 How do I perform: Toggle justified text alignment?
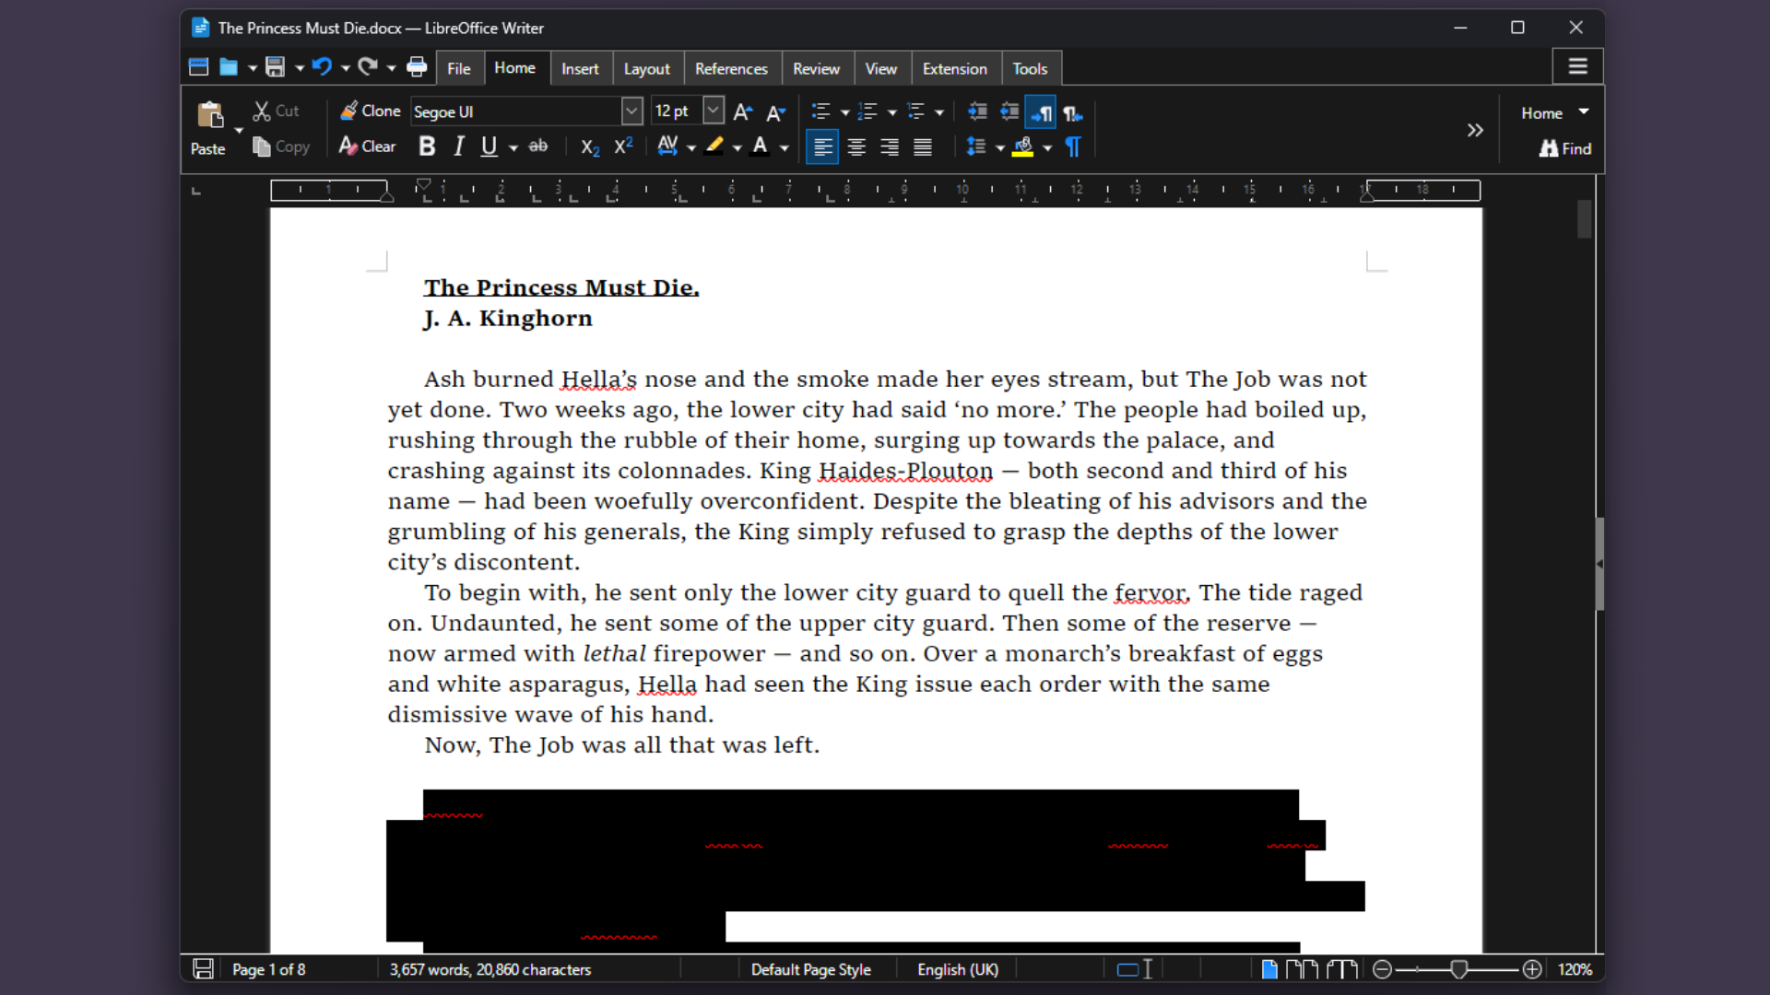click(x=922, y=146)
